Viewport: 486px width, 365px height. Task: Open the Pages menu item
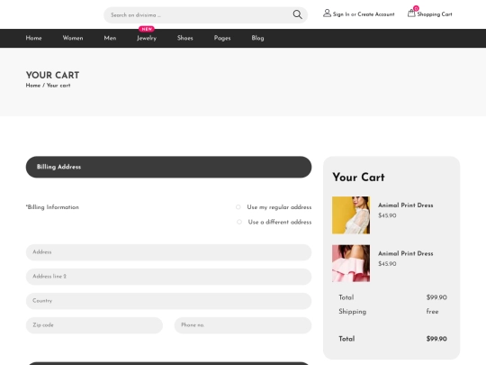coord(222,38)
